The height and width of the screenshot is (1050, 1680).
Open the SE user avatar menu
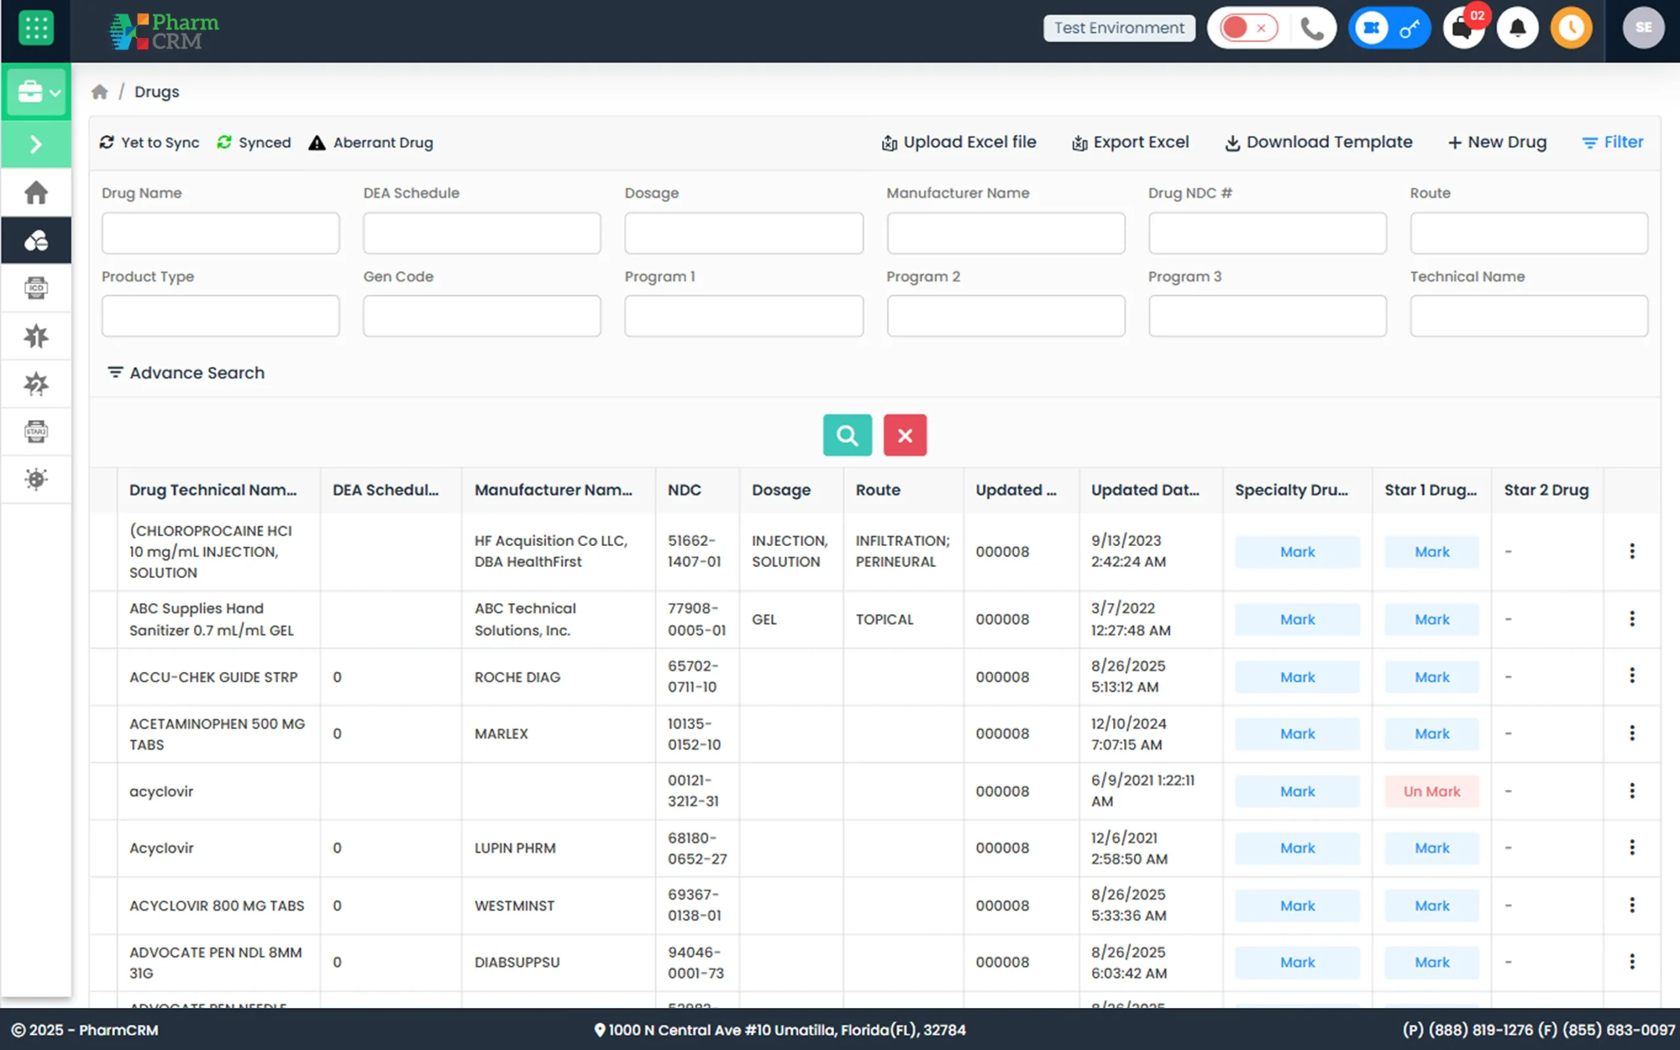tap(1643, 28)
